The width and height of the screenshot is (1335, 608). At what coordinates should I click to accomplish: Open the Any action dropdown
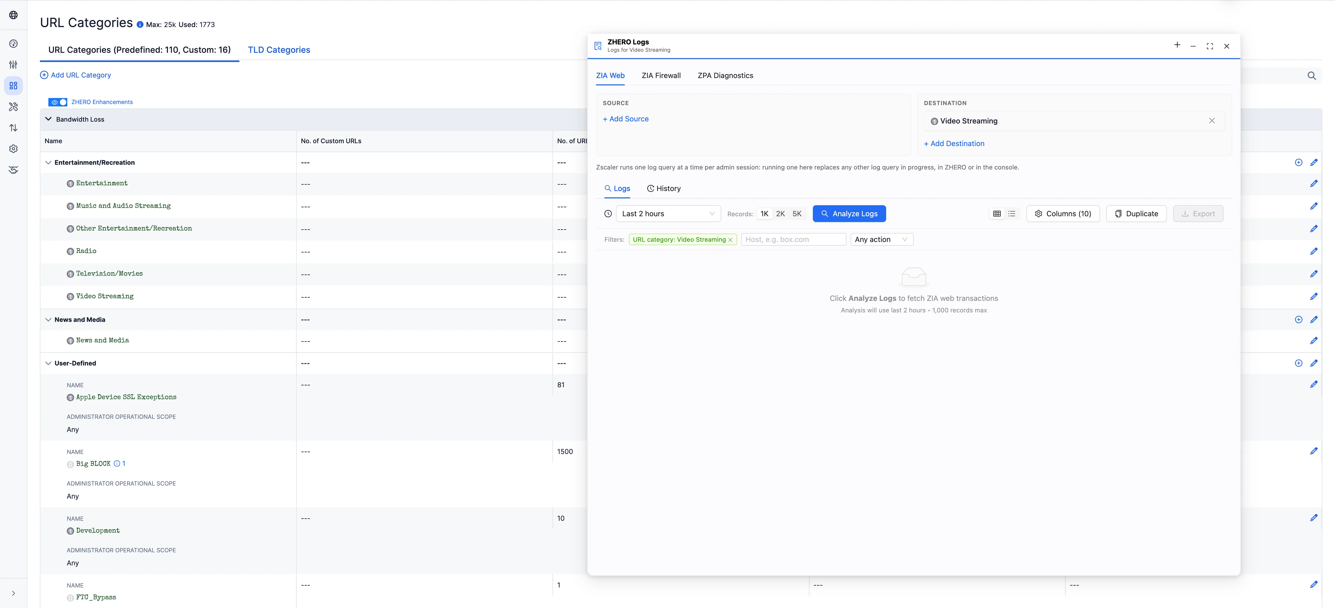881,239
